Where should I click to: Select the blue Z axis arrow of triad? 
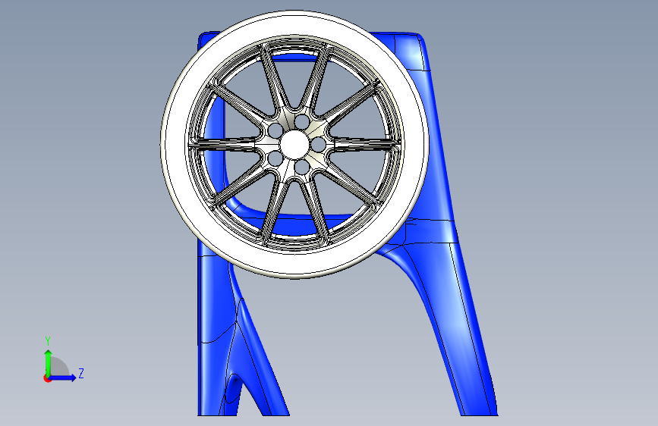point(63,377)
